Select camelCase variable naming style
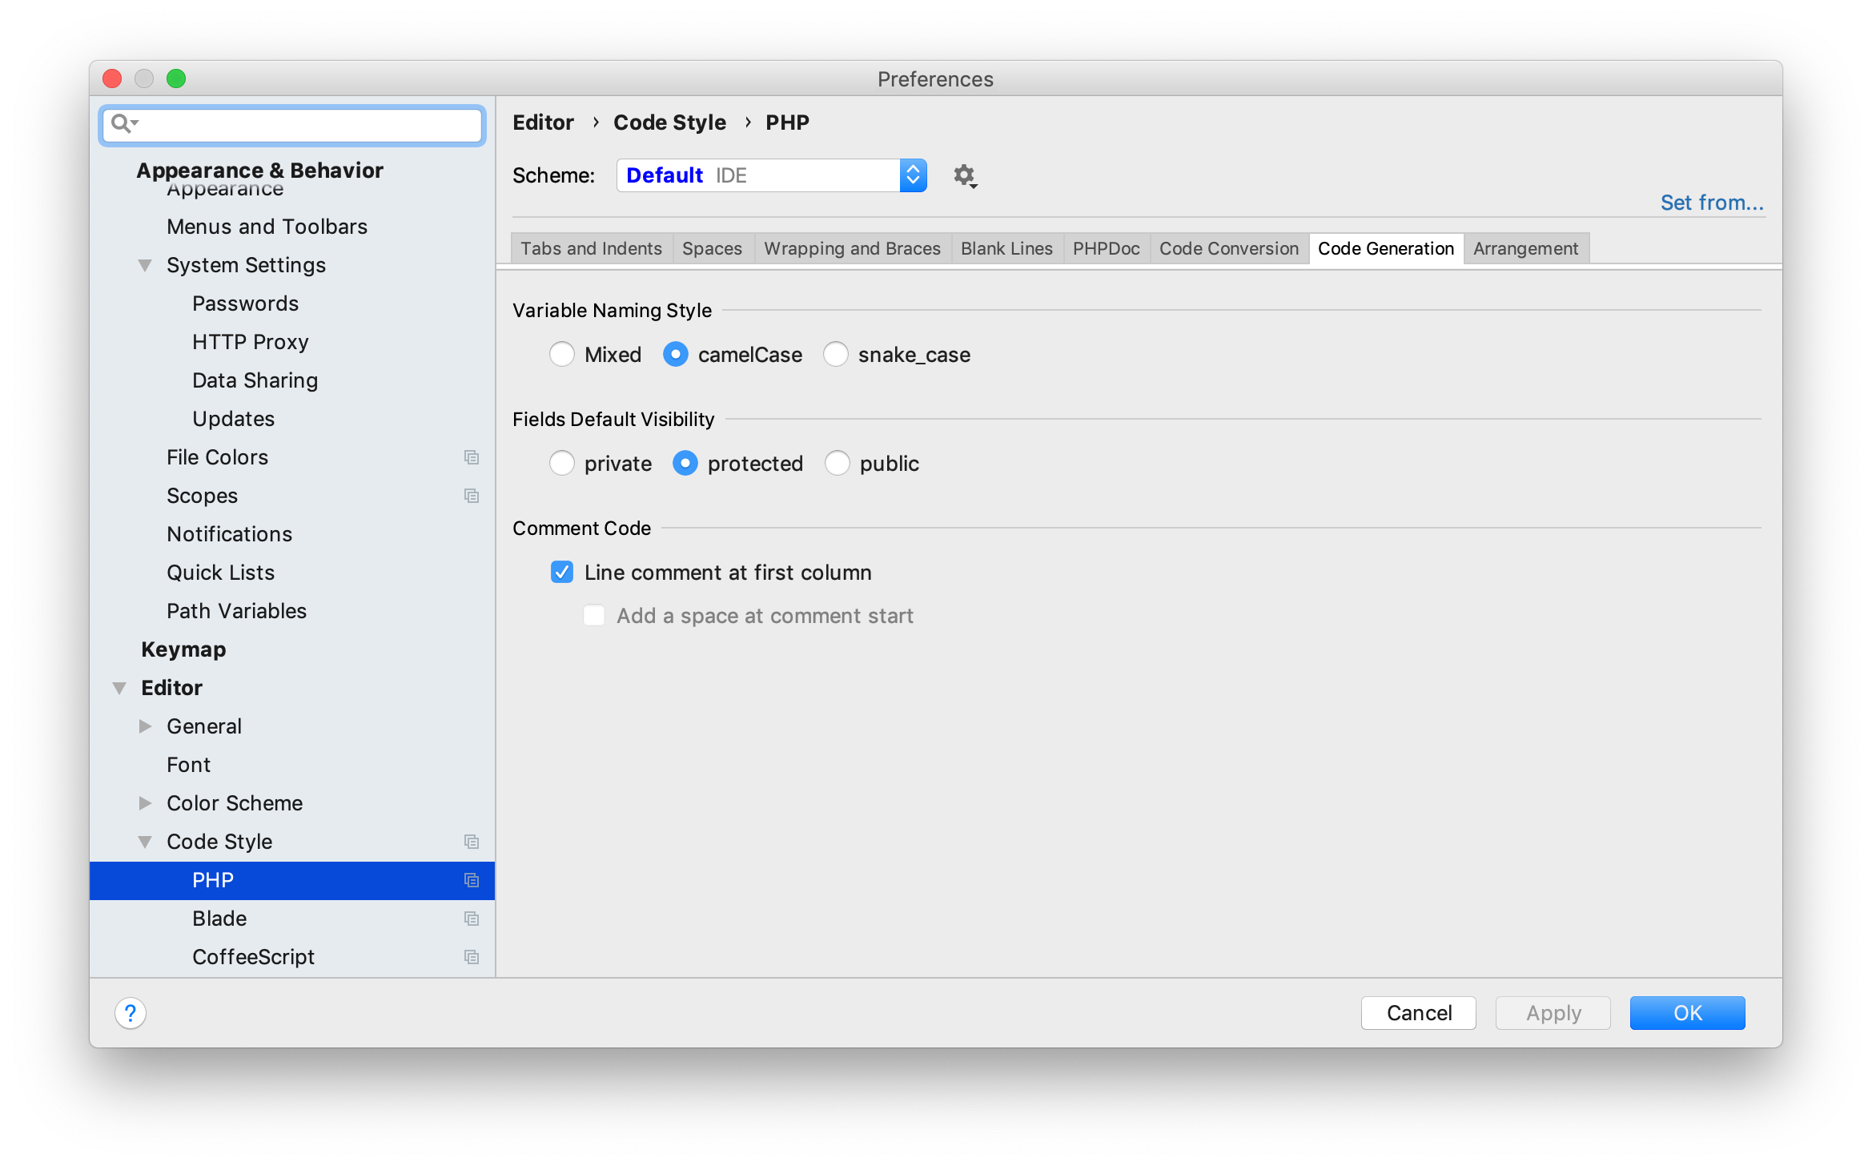This screenshot has width=1872, height=1166. (676, 354)
